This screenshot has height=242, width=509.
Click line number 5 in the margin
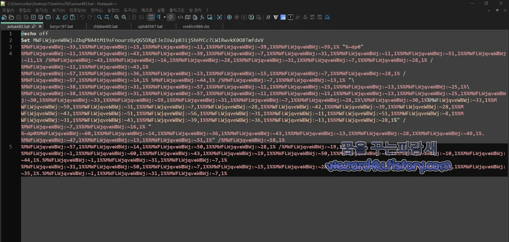pos(11,147)
